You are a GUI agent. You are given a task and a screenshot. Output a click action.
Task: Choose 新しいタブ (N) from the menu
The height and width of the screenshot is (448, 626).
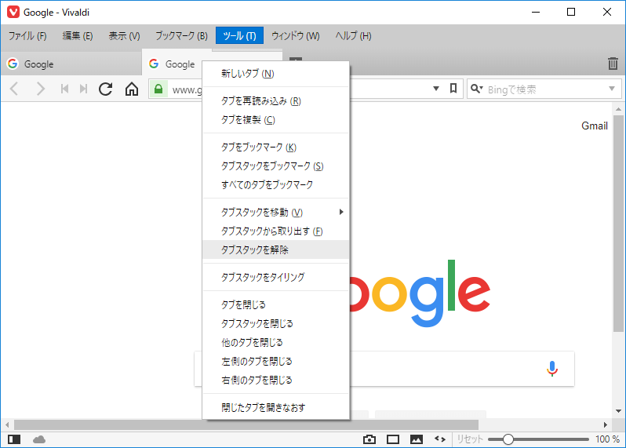tap(276, 74)
